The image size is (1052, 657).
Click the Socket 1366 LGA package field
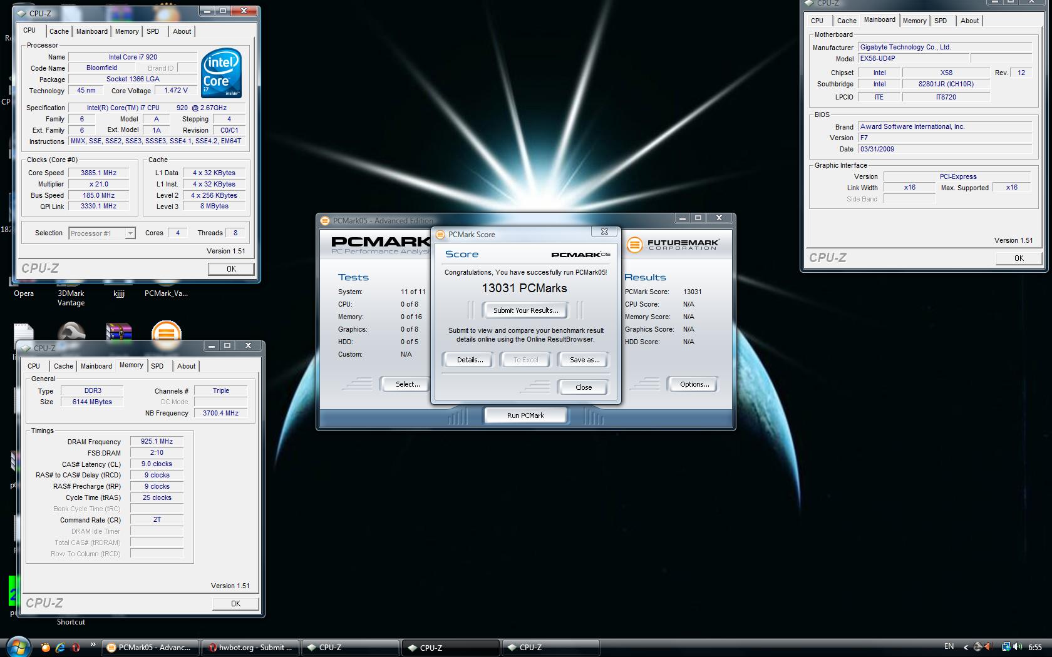pos(133,79)
